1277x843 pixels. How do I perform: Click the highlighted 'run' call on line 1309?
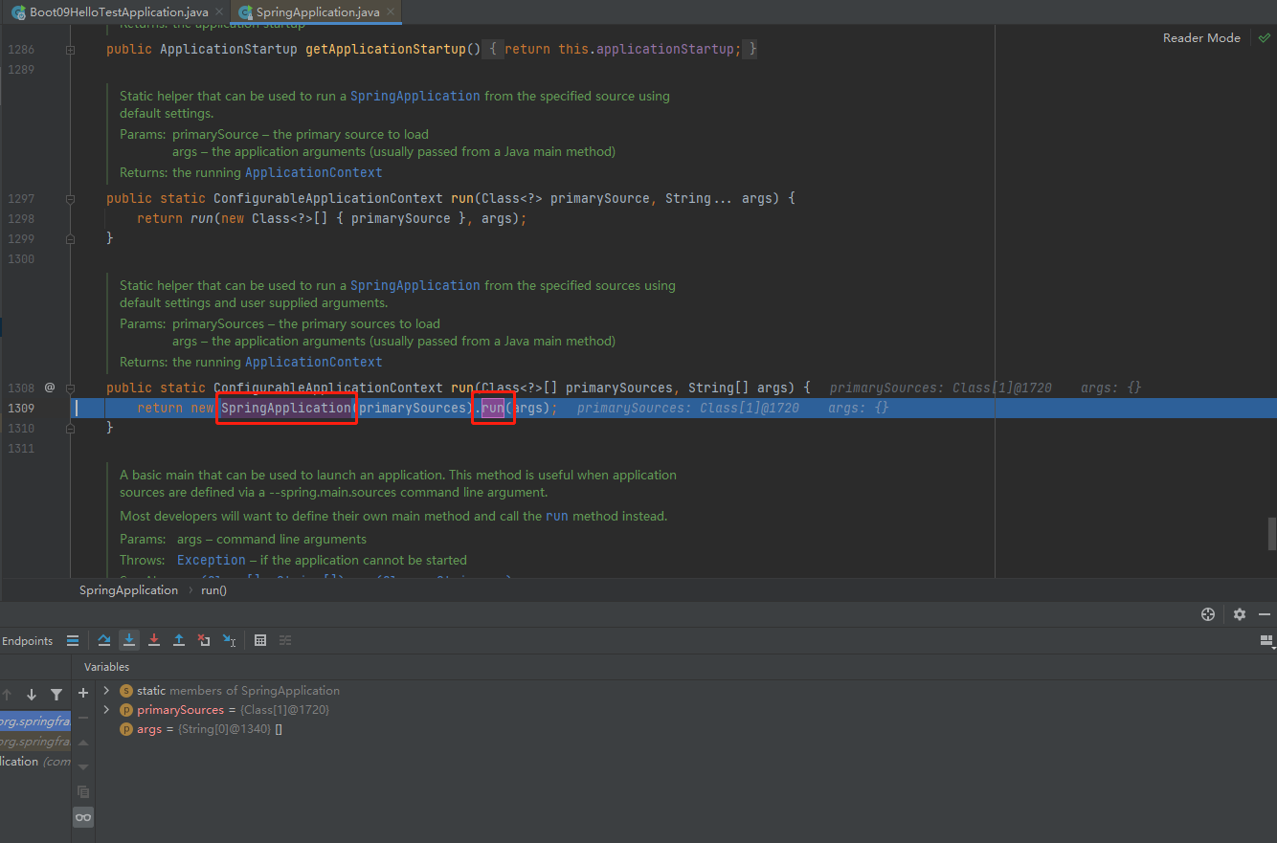493,409
